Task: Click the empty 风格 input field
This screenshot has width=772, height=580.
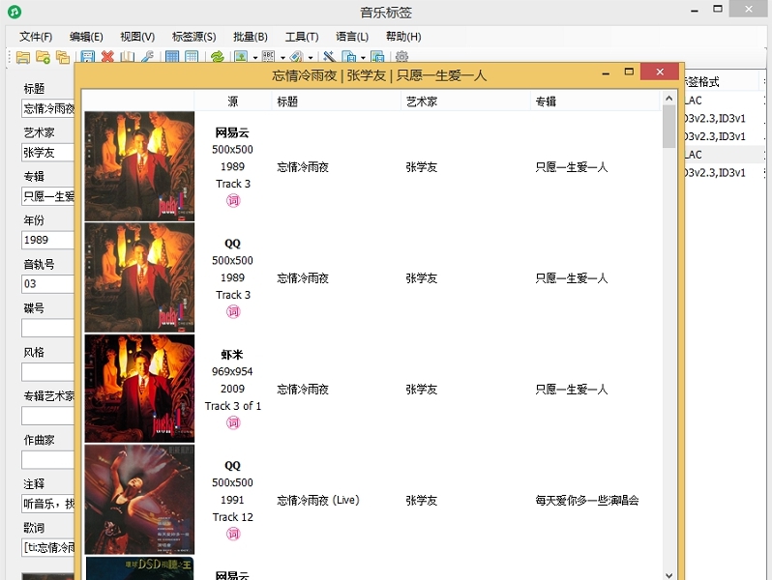Action: point(47,372)
